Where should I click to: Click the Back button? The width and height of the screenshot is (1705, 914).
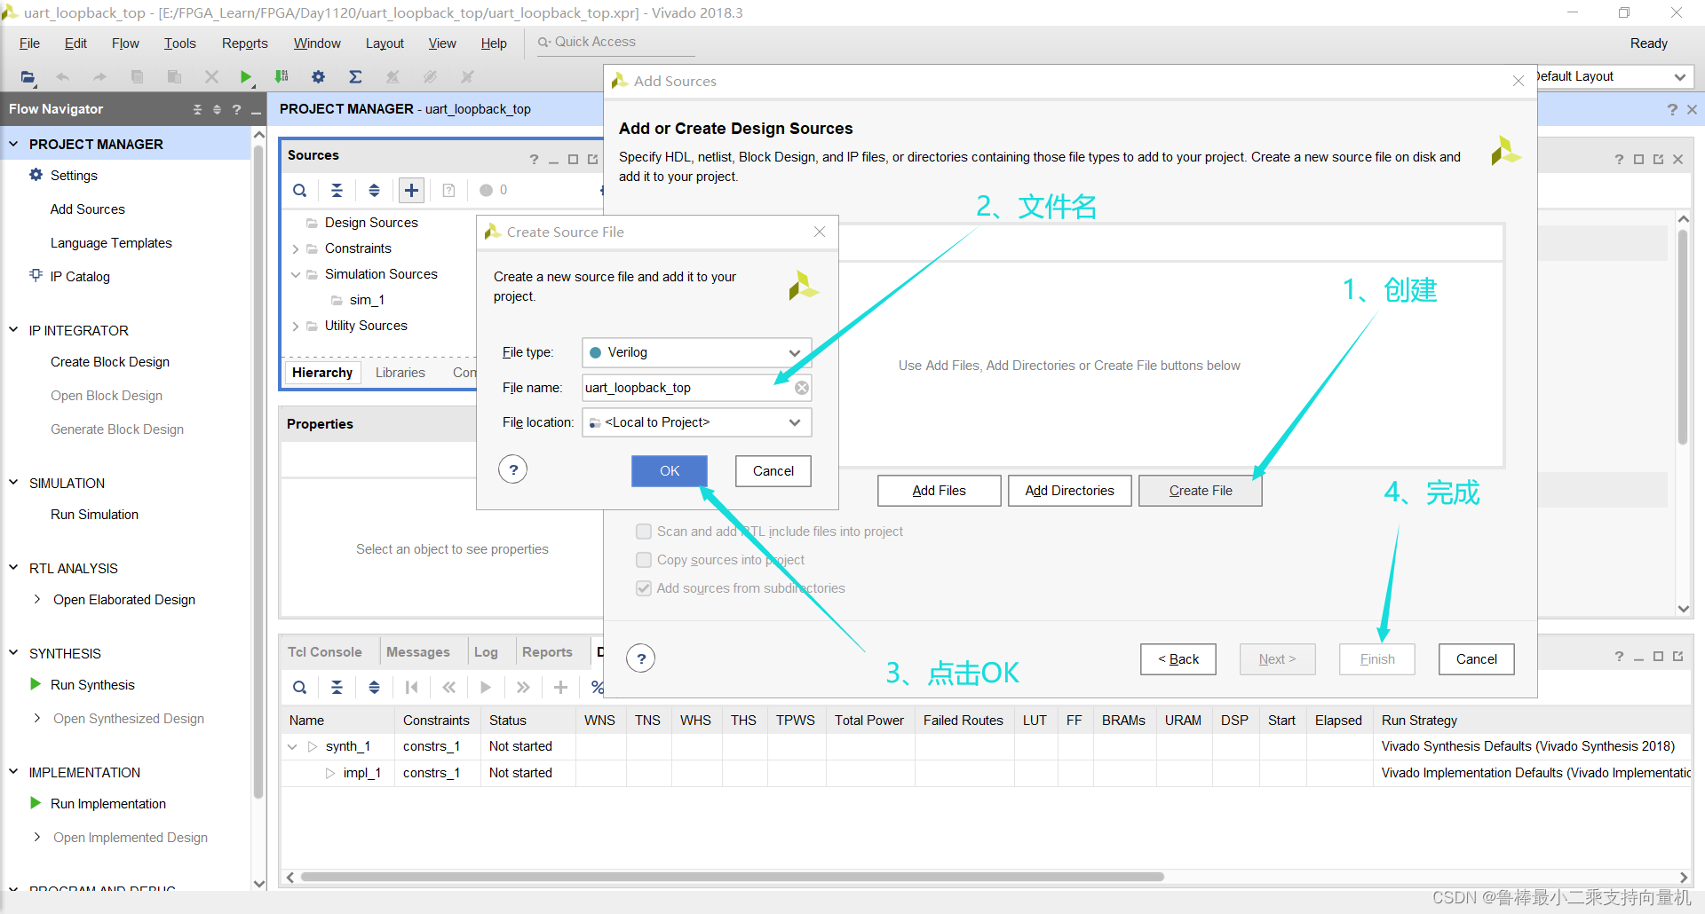tap(1178, 659)
